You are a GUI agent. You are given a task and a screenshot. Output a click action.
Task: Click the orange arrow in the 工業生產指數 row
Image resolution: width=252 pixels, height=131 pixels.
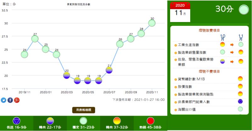[x=232, y=45]
